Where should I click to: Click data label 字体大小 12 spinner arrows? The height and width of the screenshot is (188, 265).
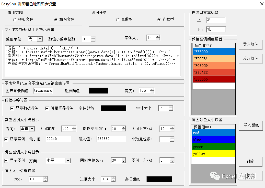[171, 108]
